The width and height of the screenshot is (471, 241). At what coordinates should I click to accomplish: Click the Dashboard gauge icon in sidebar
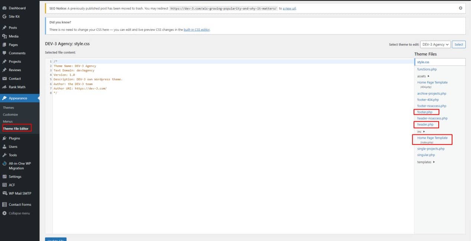[x=4, y=8]
